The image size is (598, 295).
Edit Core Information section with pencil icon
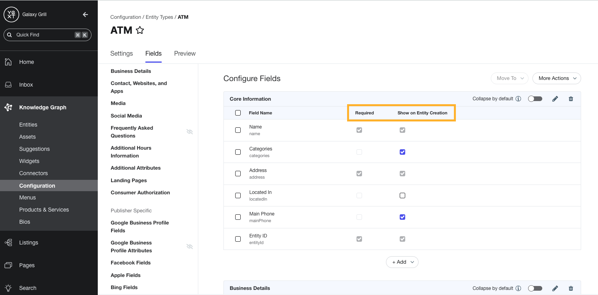click(x=555, y=99)
